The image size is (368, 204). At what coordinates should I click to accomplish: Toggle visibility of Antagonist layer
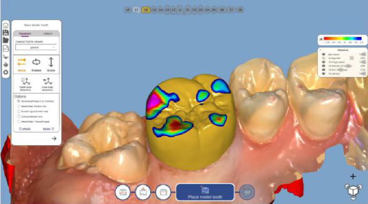point(324,58)
